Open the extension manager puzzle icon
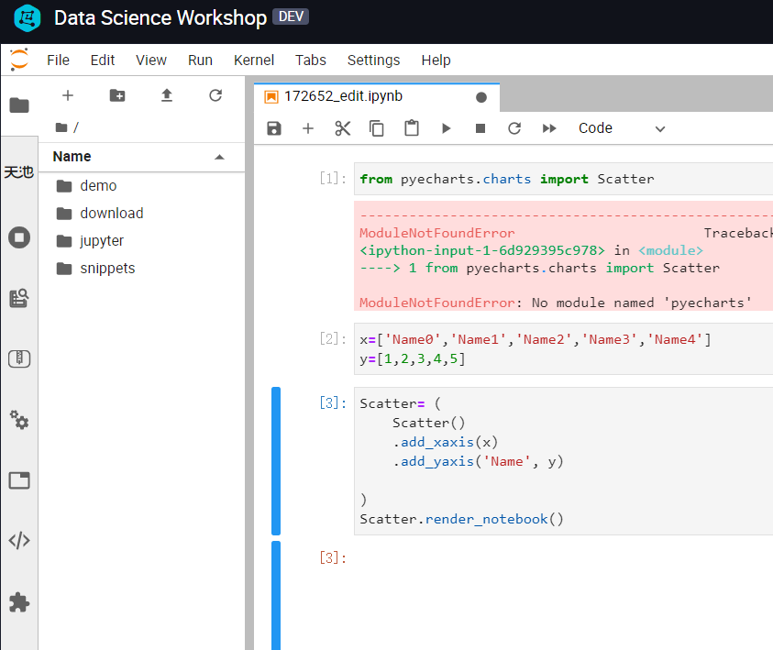 point(19,602)
